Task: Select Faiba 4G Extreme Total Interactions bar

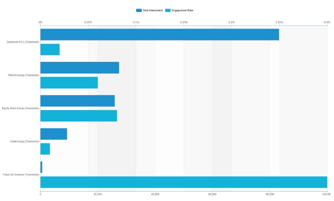Action: pos(41,167)
